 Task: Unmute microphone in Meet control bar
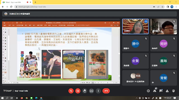pos(71,91)
